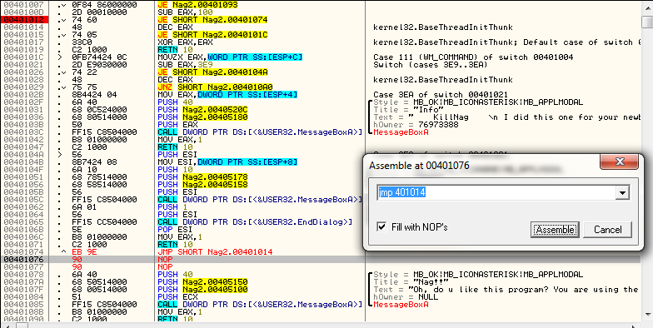The width and height of the screenshot is (653, 328).
Task: Click the jmp 401014 input field
Action: (x=497, y=193)
